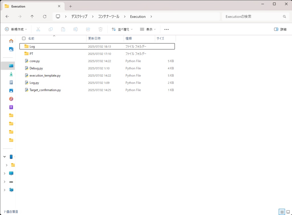Collapse the expanded phone-device tree node
Viewport: 292px width, 215px height.
(5, 157)
